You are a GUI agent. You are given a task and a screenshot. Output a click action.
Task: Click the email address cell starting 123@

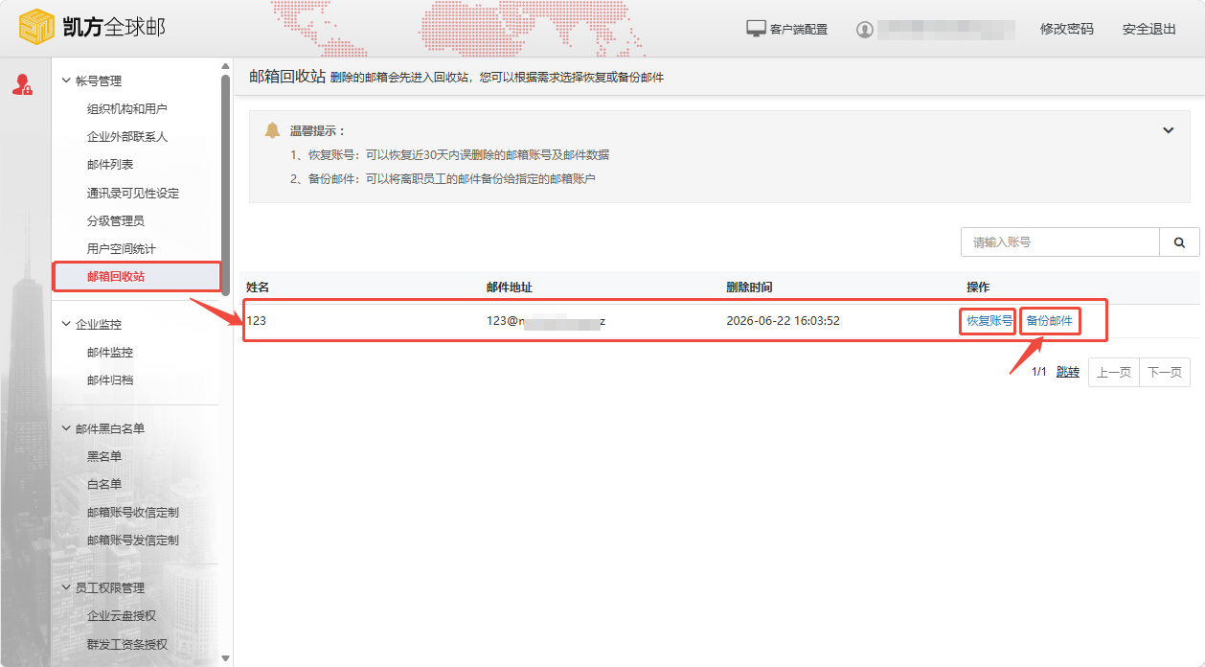546,321
